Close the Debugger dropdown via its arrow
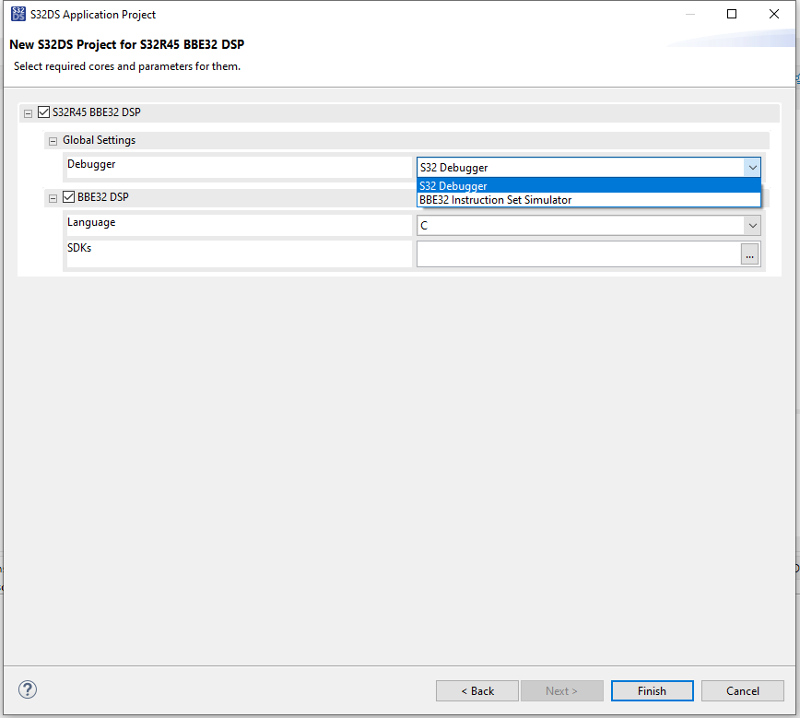Screen dimensions: 800x718 click(x=752, y=168)
